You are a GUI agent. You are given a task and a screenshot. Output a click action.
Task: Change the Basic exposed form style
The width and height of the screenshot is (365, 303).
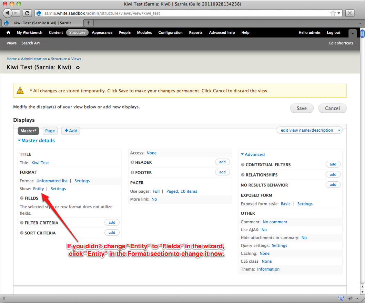[x=286, y=204]
